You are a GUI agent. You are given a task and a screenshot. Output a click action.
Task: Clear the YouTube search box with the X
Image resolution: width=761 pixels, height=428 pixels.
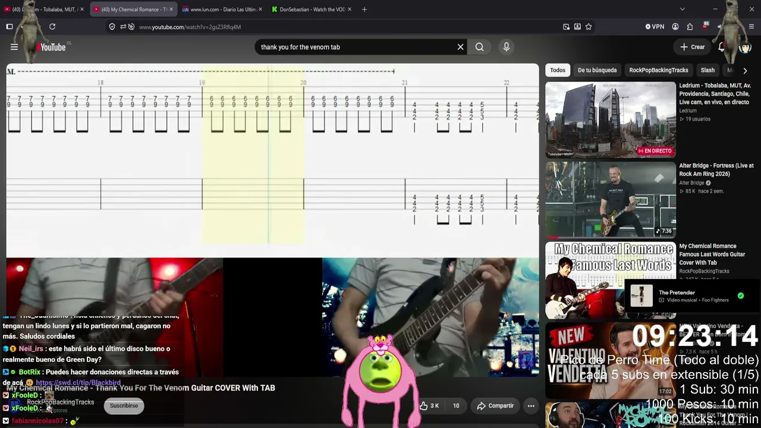[460, 47]
